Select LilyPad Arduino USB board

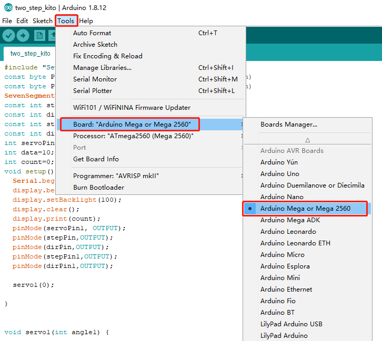pyautogui.click(x=307, y=324)
